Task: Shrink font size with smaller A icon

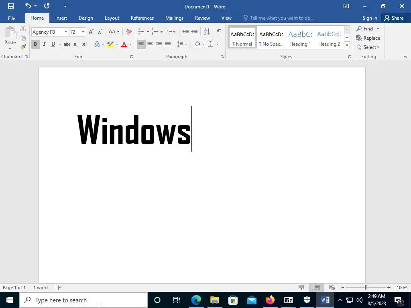Action: tap(100, 32)
